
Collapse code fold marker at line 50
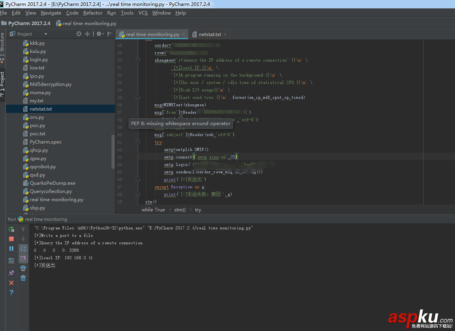[x=138, y=60]
